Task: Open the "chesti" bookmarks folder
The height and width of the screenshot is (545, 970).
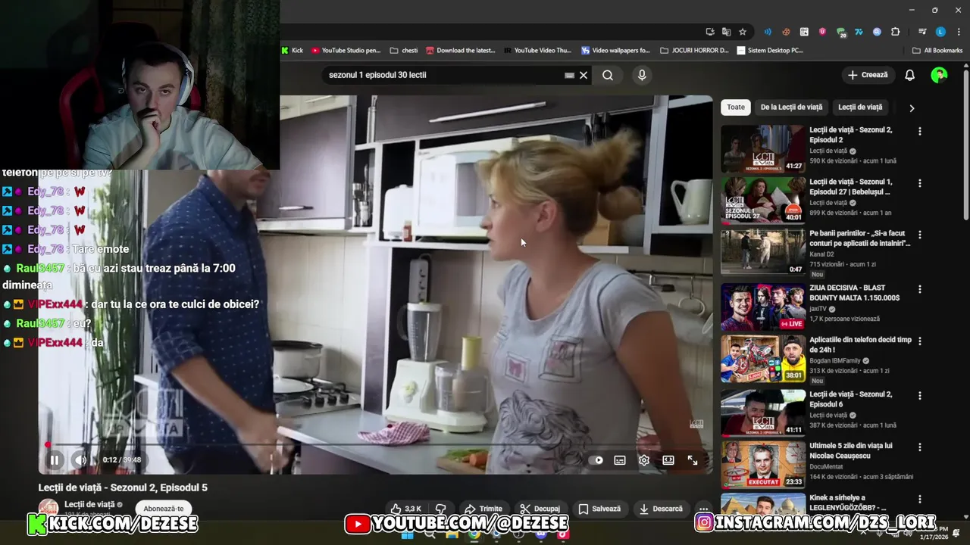Action: pyautogui.click(x=404, y=51)
